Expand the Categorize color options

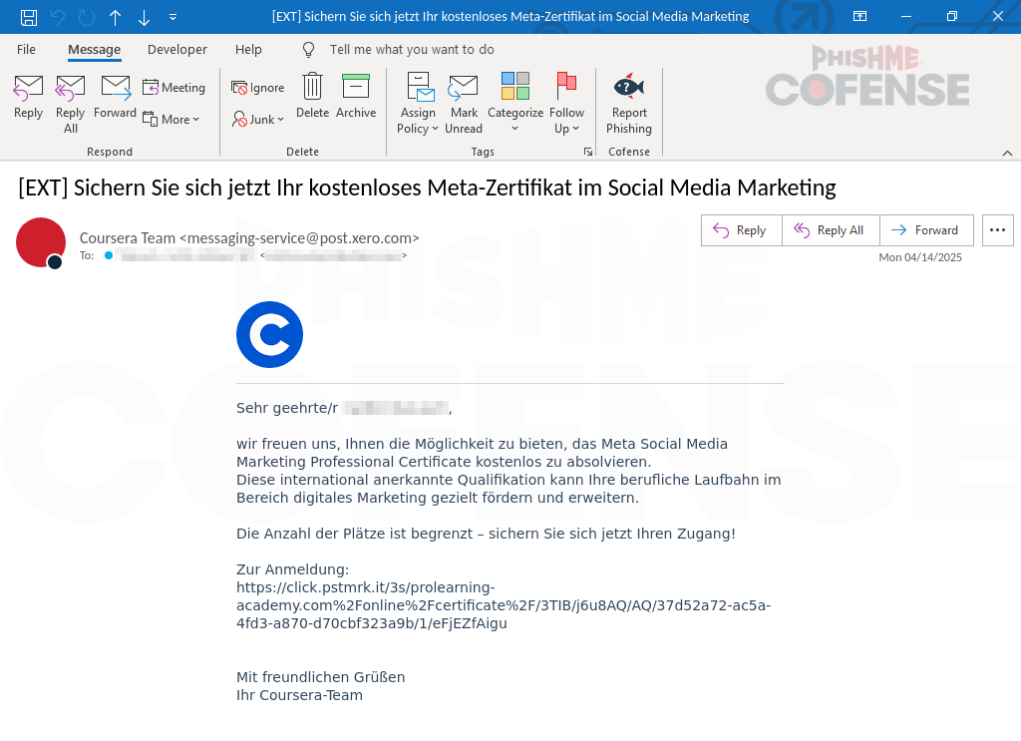(514, 104)
